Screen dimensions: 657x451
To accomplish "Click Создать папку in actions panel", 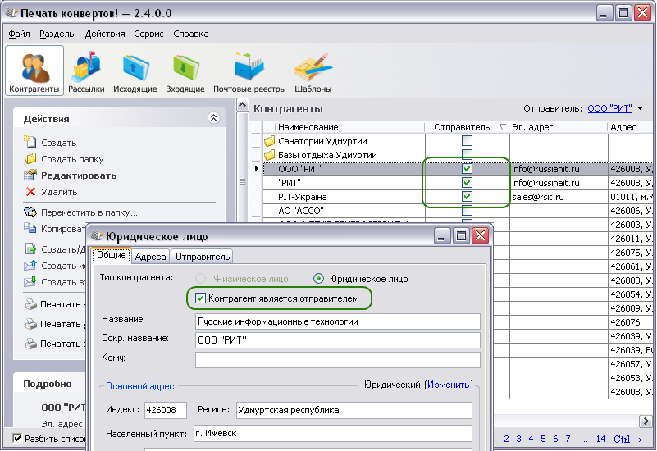I will pyautogui.click(x=72, y=159).
